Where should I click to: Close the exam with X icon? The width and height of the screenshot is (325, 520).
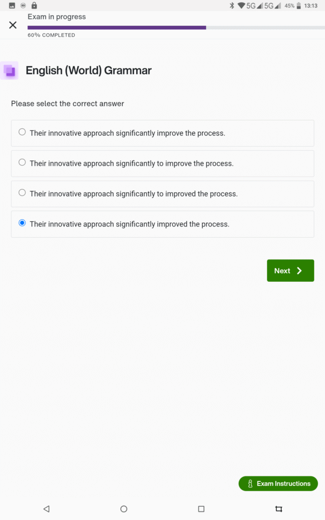13,25
